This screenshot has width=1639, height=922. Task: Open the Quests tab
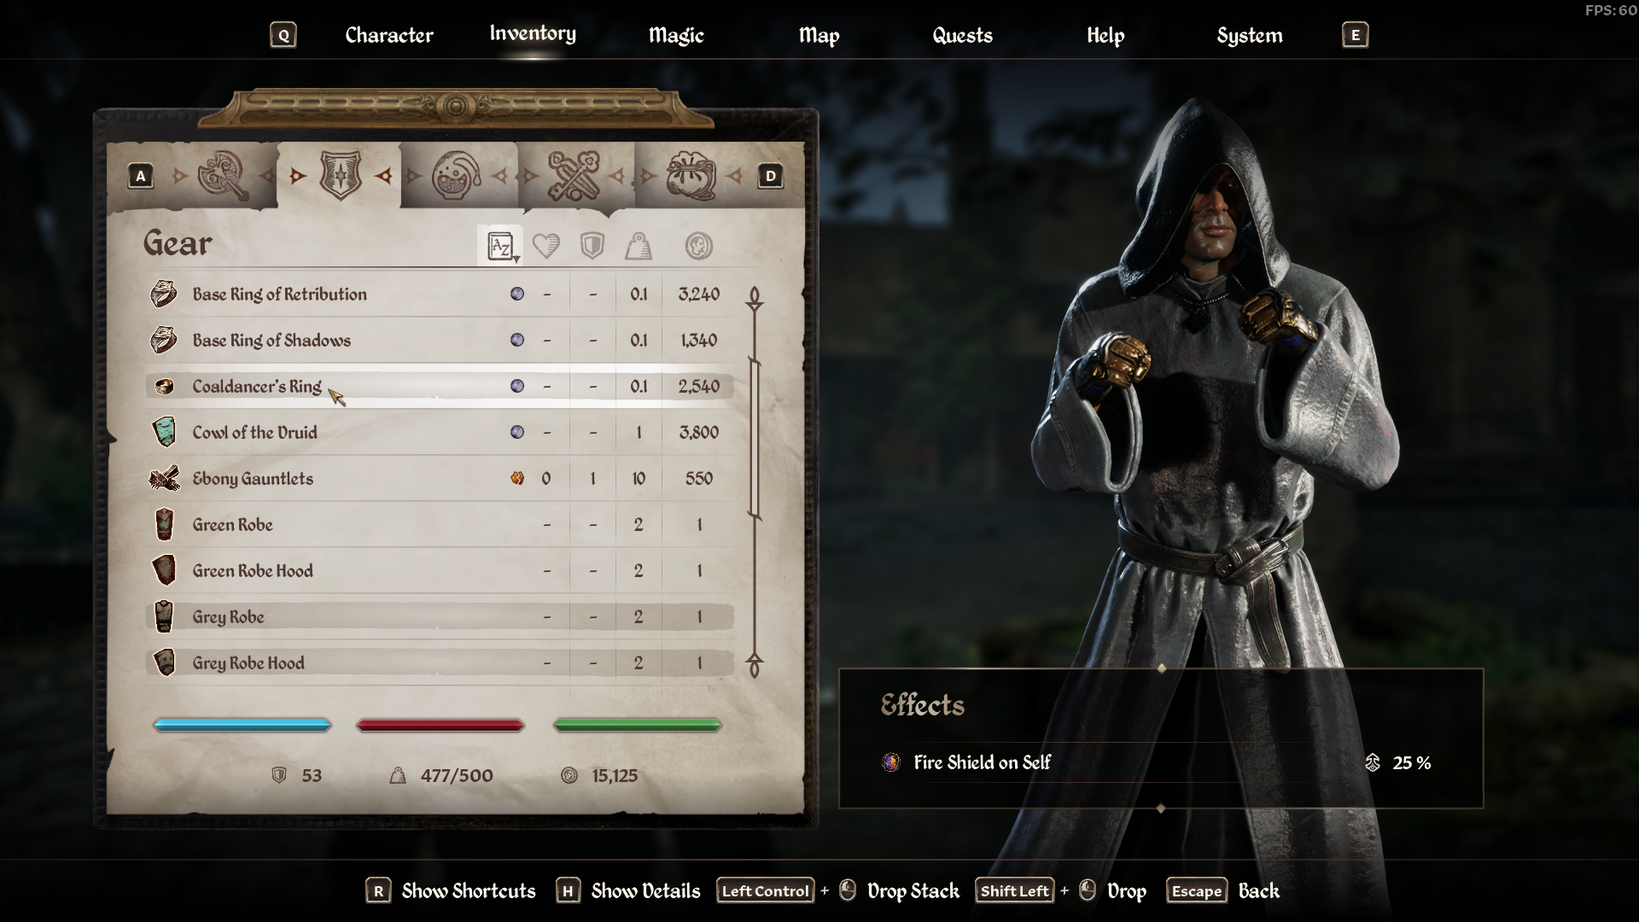click(x=962, y=35)
